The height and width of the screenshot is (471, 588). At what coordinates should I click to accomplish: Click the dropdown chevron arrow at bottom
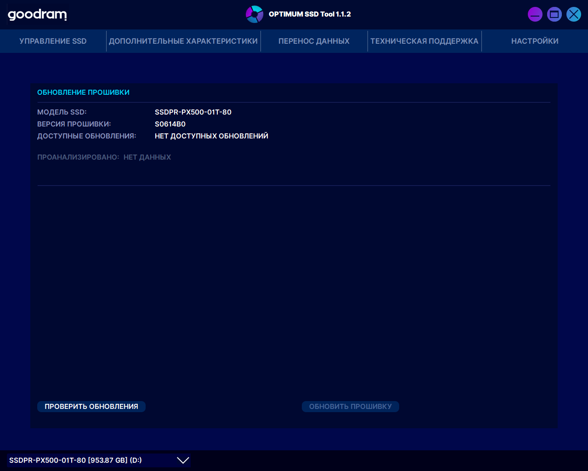(x=183, y=460)
